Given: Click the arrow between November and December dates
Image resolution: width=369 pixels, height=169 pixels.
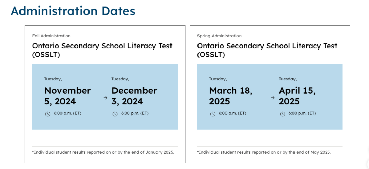Looking at the screenshot, I should click(105, 97).
